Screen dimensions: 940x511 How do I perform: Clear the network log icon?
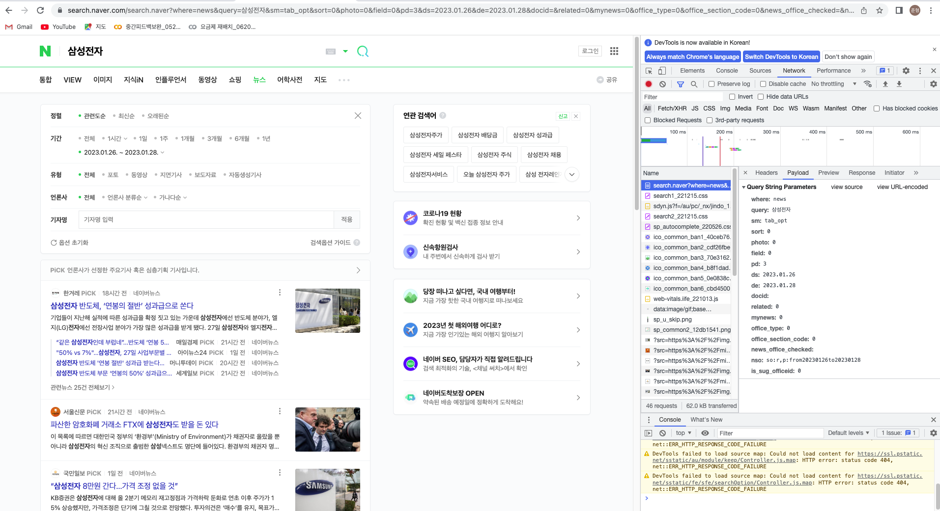662,84
